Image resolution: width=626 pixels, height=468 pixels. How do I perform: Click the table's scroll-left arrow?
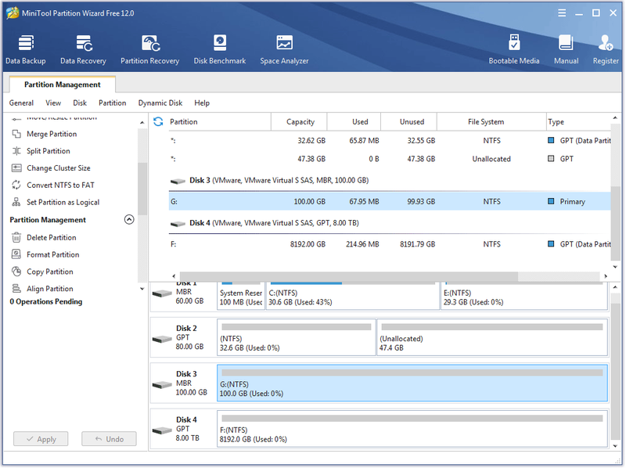[x=174, y=276]
